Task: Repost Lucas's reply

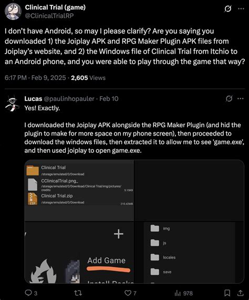Action: 78,293
